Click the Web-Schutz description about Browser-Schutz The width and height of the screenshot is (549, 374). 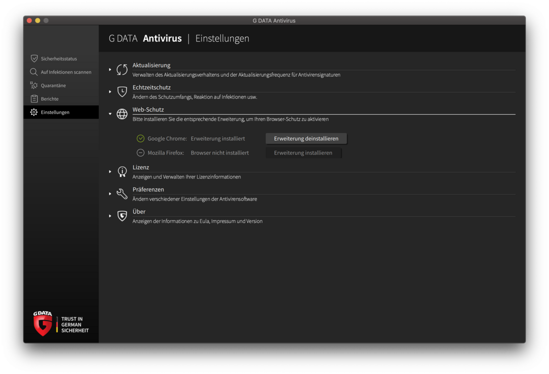tap(230, 119)
